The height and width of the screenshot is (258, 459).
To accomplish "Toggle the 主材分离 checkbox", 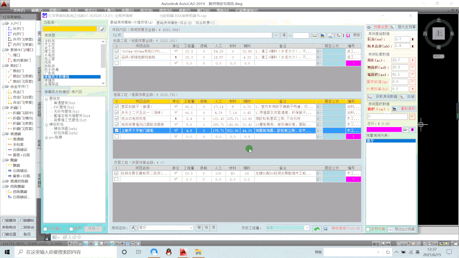I will point(368,230).
